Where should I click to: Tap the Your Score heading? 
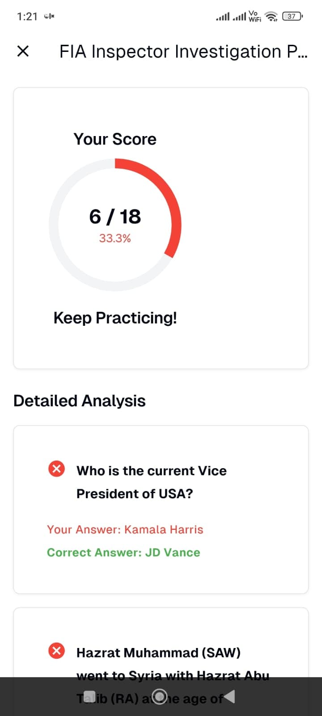[x=115, y=139]
